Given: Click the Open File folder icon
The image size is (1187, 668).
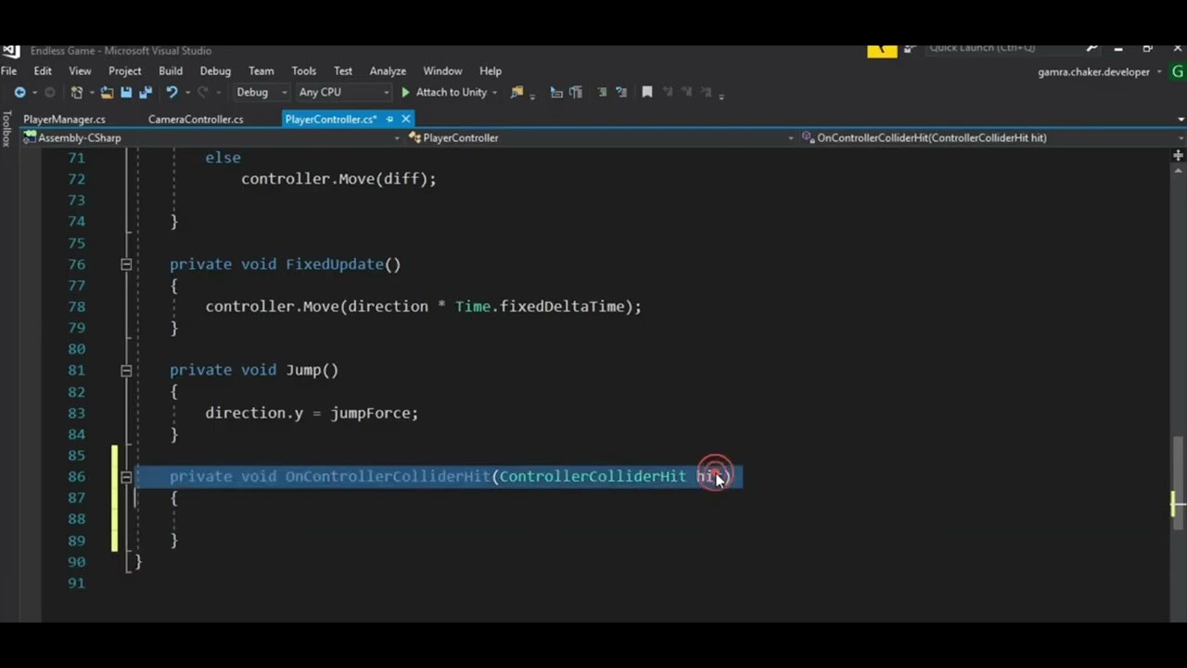Looking at the screenshot, I should click(107, 93).
